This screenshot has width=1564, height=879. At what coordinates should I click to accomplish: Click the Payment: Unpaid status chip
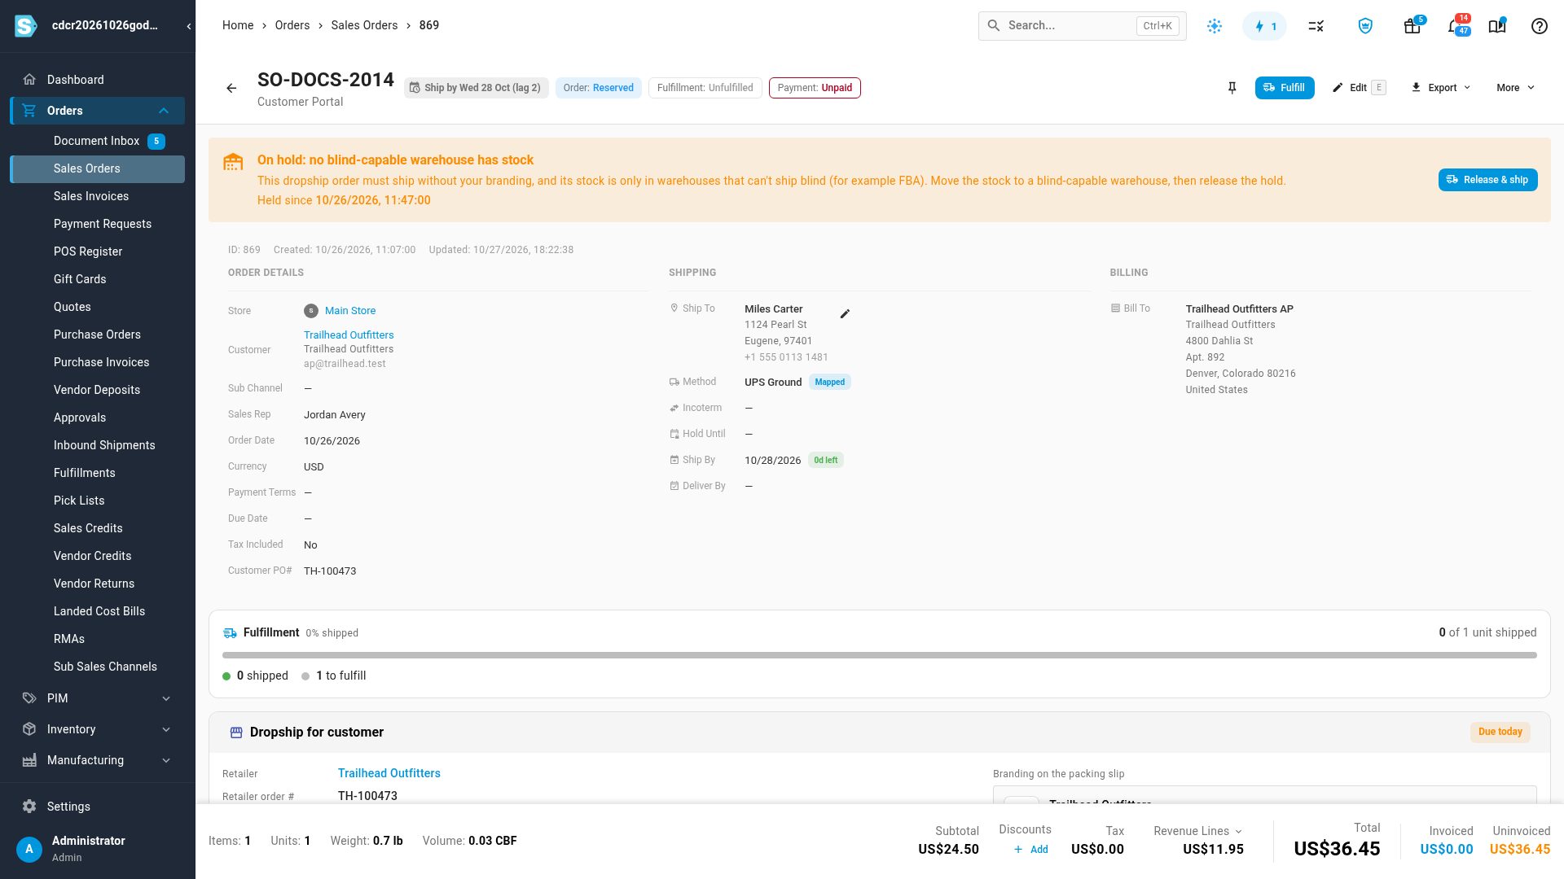pos(815,88)
